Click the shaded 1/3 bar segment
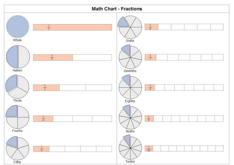 [x=46, y=88]
